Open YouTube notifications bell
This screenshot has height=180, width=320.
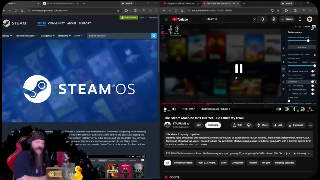(x=300, y=19)
